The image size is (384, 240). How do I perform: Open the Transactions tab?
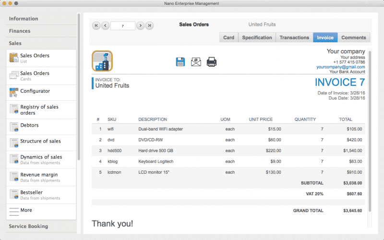click(x=294, y=37)
